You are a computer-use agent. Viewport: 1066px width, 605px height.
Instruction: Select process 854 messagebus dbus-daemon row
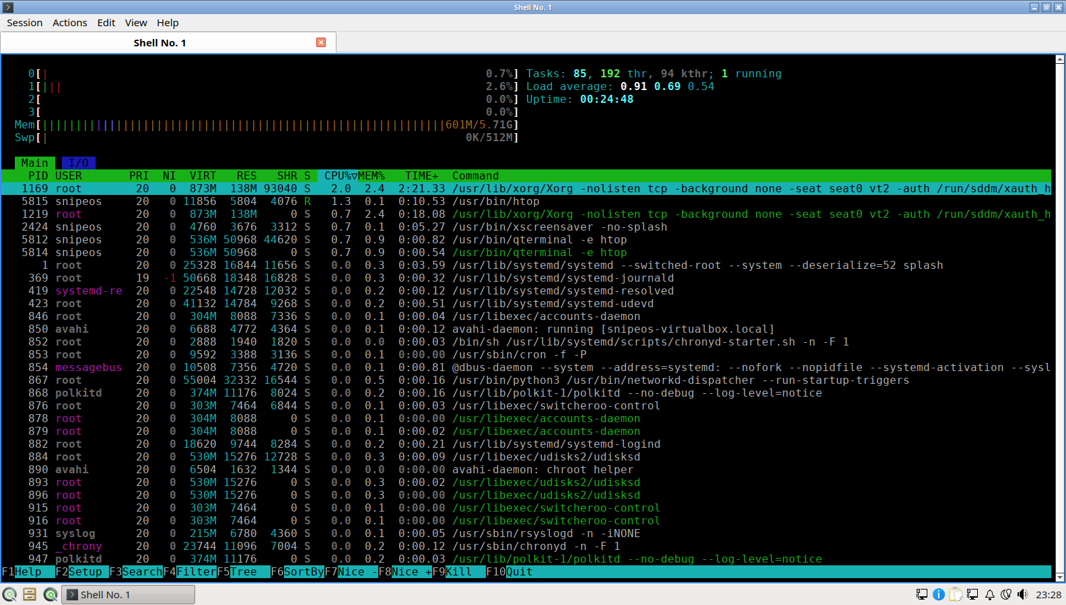click(526, 368)
